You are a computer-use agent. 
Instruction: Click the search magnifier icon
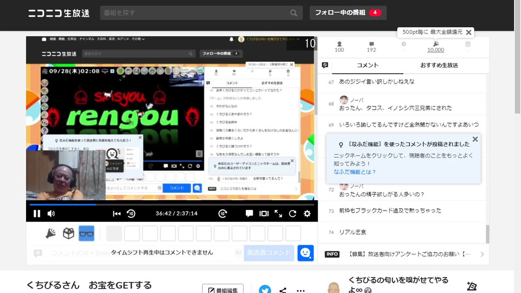[294, 13]
